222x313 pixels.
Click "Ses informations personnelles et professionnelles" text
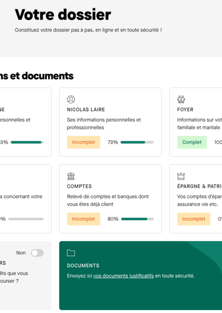(x=104, y=124)
